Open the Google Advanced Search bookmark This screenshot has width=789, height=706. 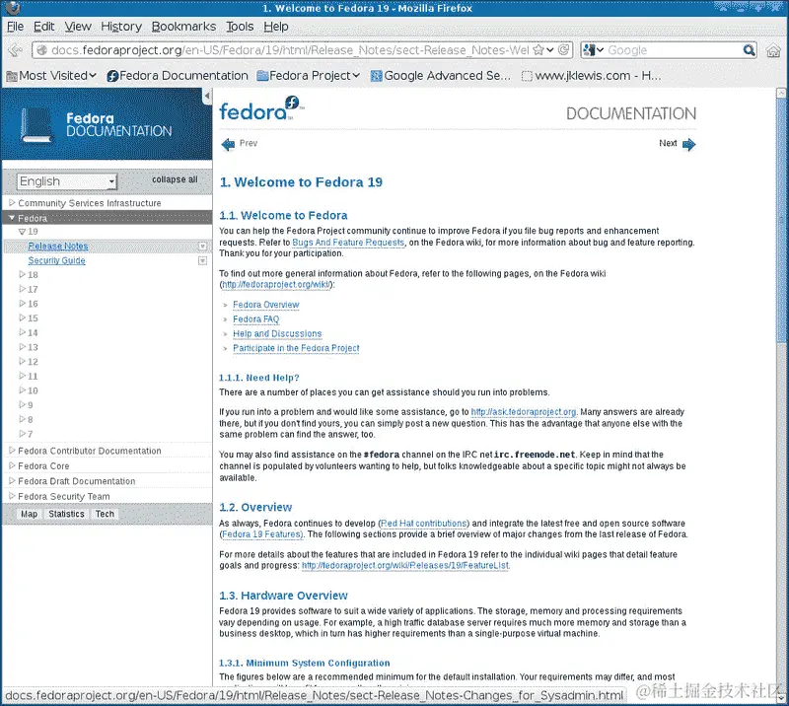440,76
